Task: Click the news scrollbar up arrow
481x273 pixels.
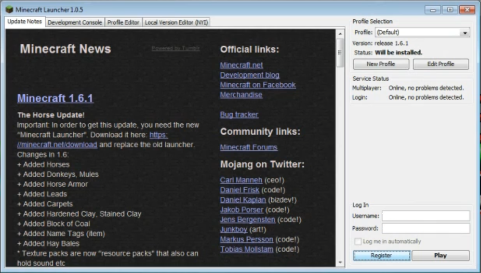Action: [340, 33]
